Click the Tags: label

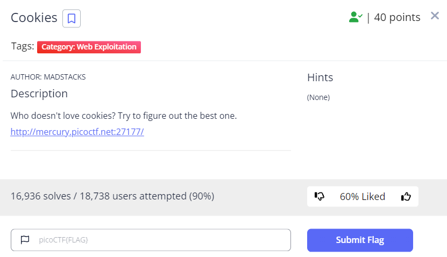[23, 46]
